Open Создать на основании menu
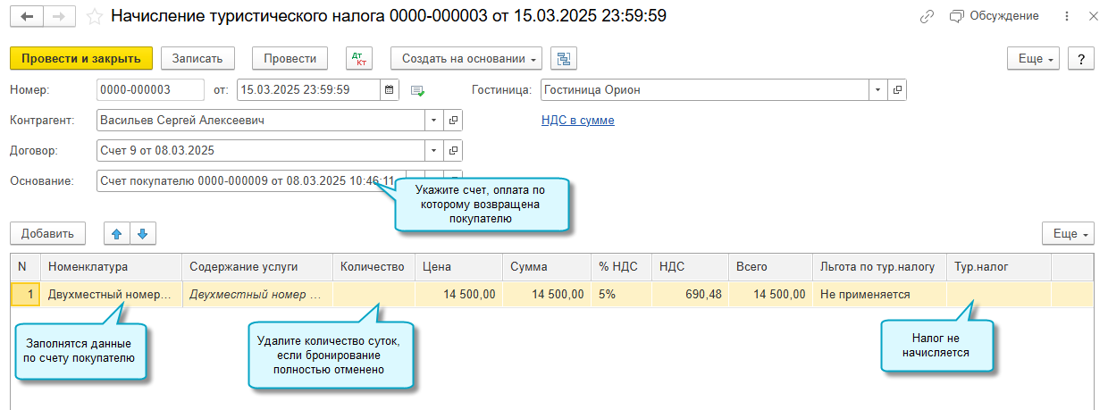Screen dimensions: 1108x410 (466, 59)
